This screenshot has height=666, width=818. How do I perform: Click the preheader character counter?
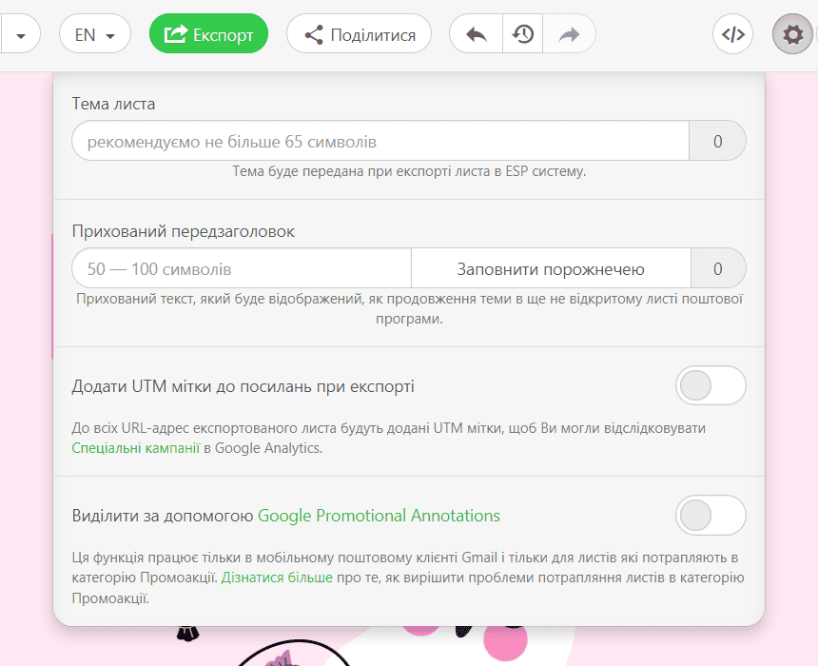coord(717,269)
